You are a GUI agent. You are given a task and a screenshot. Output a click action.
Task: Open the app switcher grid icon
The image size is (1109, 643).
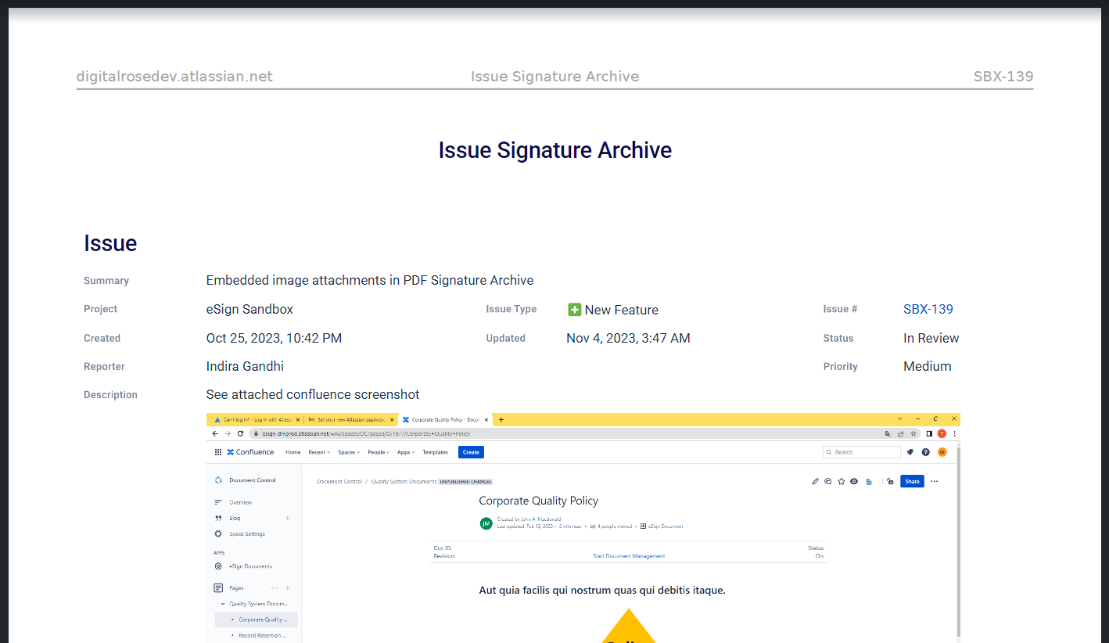[x=218, y=452]
